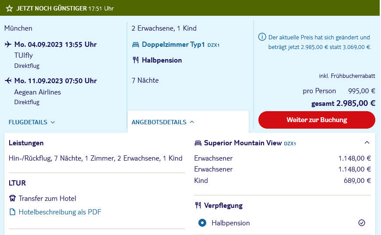Click the checkmark circle on Halbpension row
The image size is (381, 235).
362,223
